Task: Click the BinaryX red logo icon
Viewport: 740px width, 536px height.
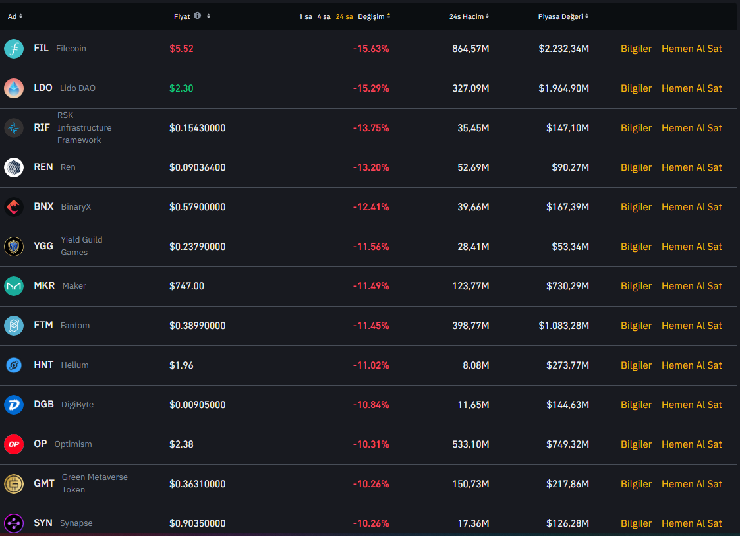Action: pyautogui.click(x=14, y=207)
